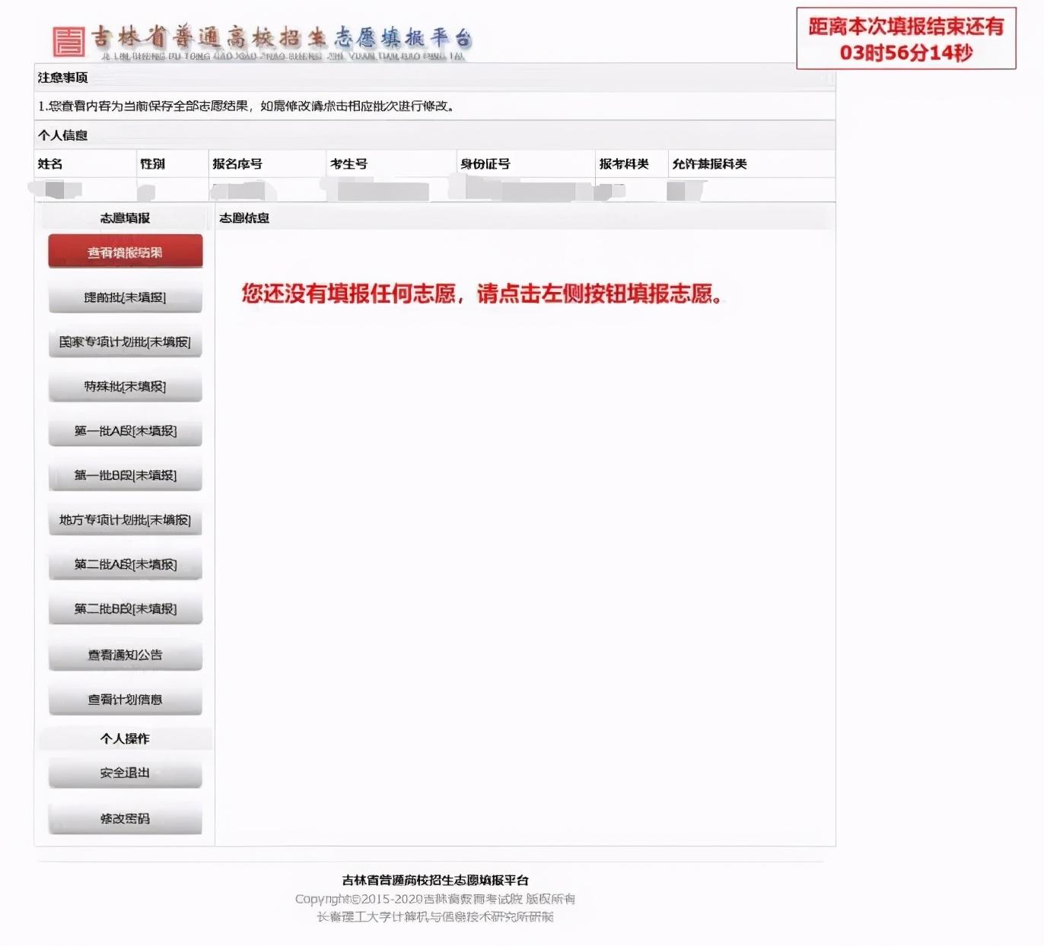Click the 姓名 column header
The image size is (1044, 946).
pyautogui.click(x=50, y=163)
